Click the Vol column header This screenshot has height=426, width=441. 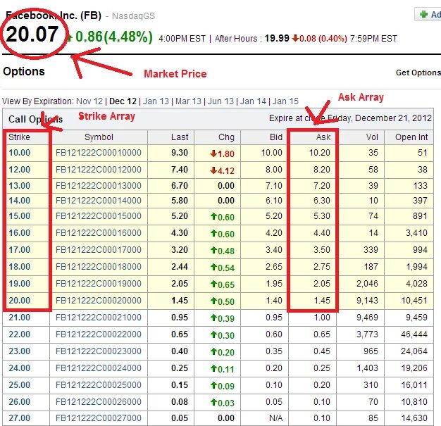pos(372,137)
